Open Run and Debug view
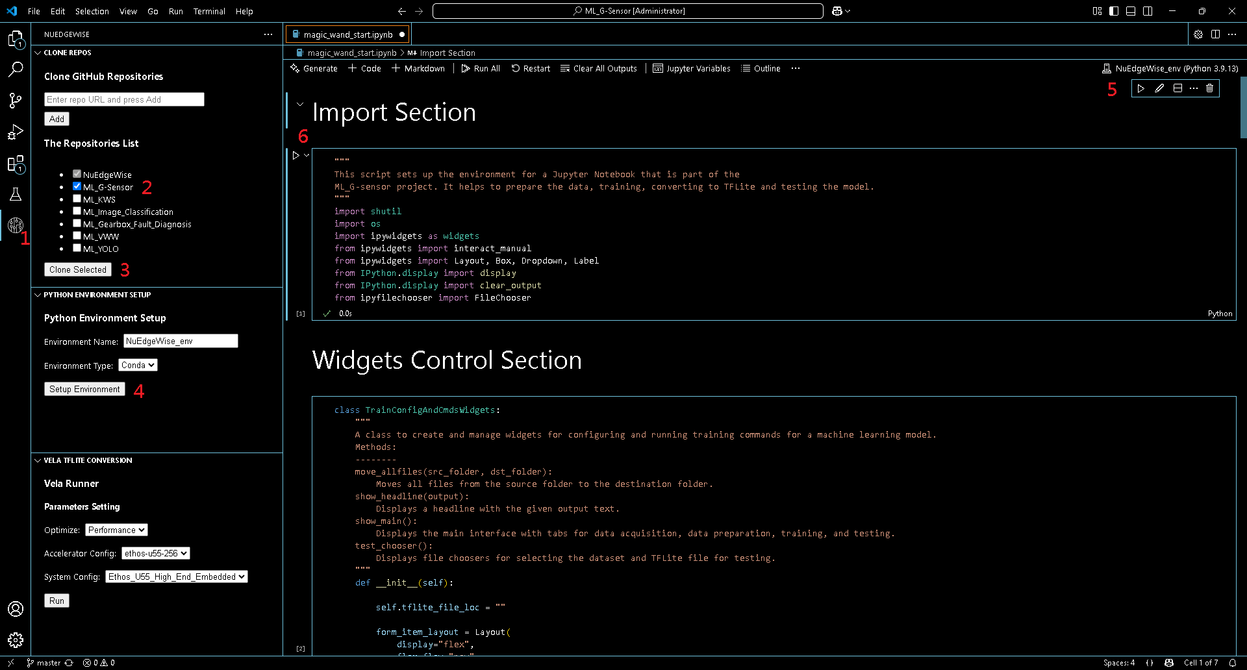 (16, 132)
